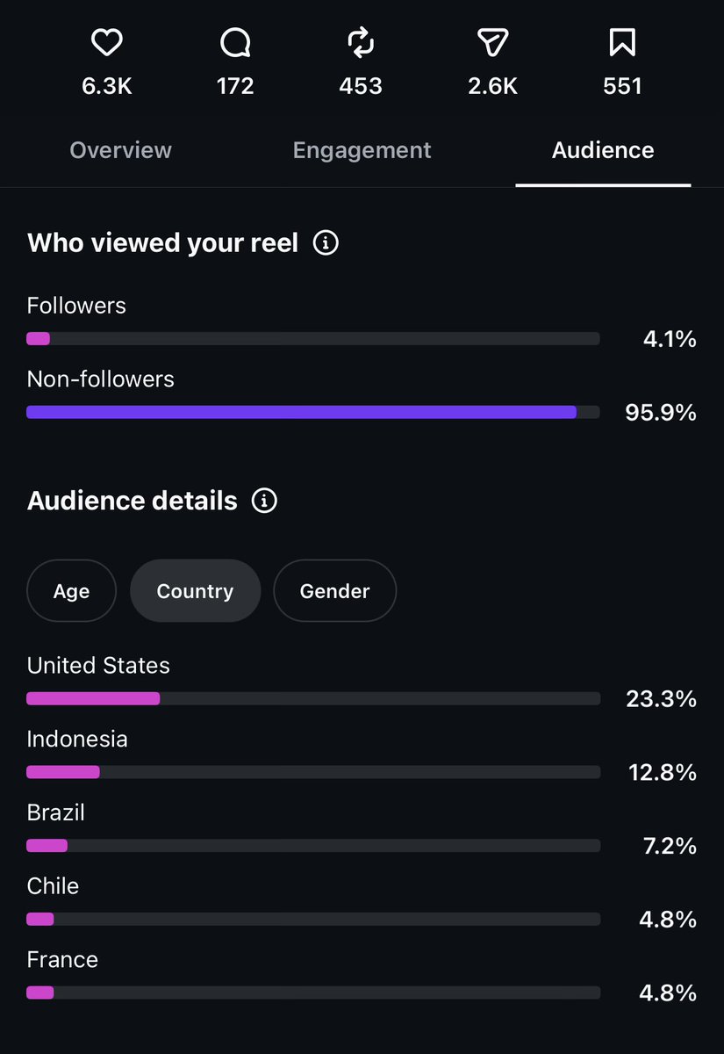Click the Followers percentage bar

[313, 339]
